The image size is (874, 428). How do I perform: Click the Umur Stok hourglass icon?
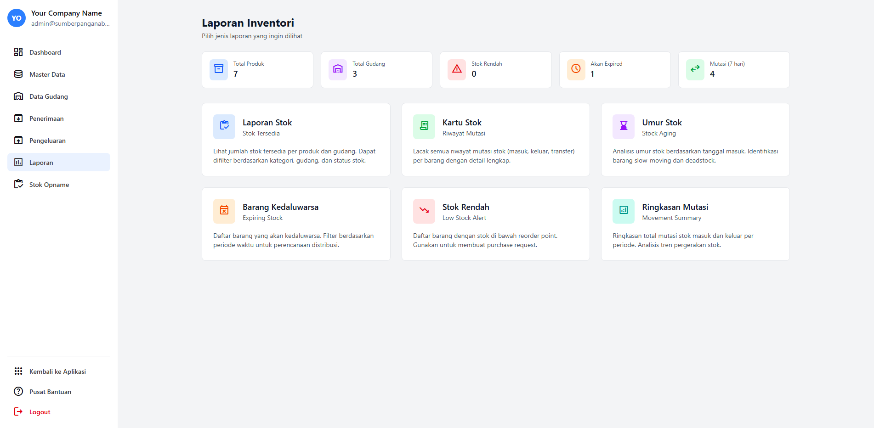624,126
